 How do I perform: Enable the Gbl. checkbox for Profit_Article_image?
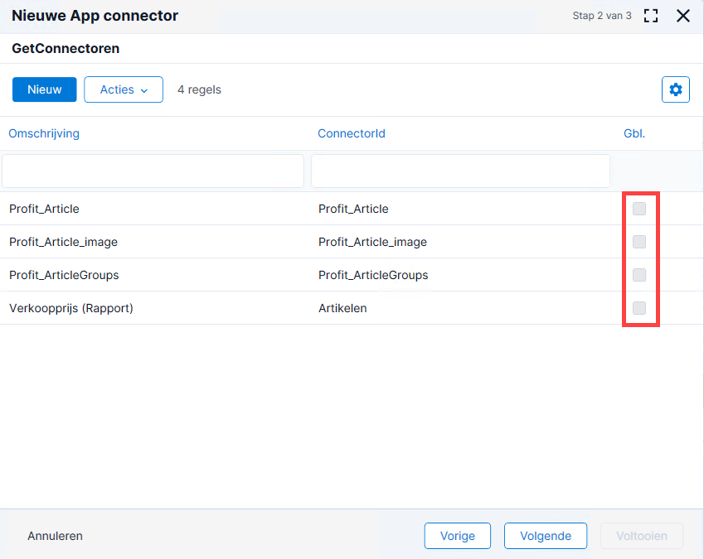coord(638,242)
